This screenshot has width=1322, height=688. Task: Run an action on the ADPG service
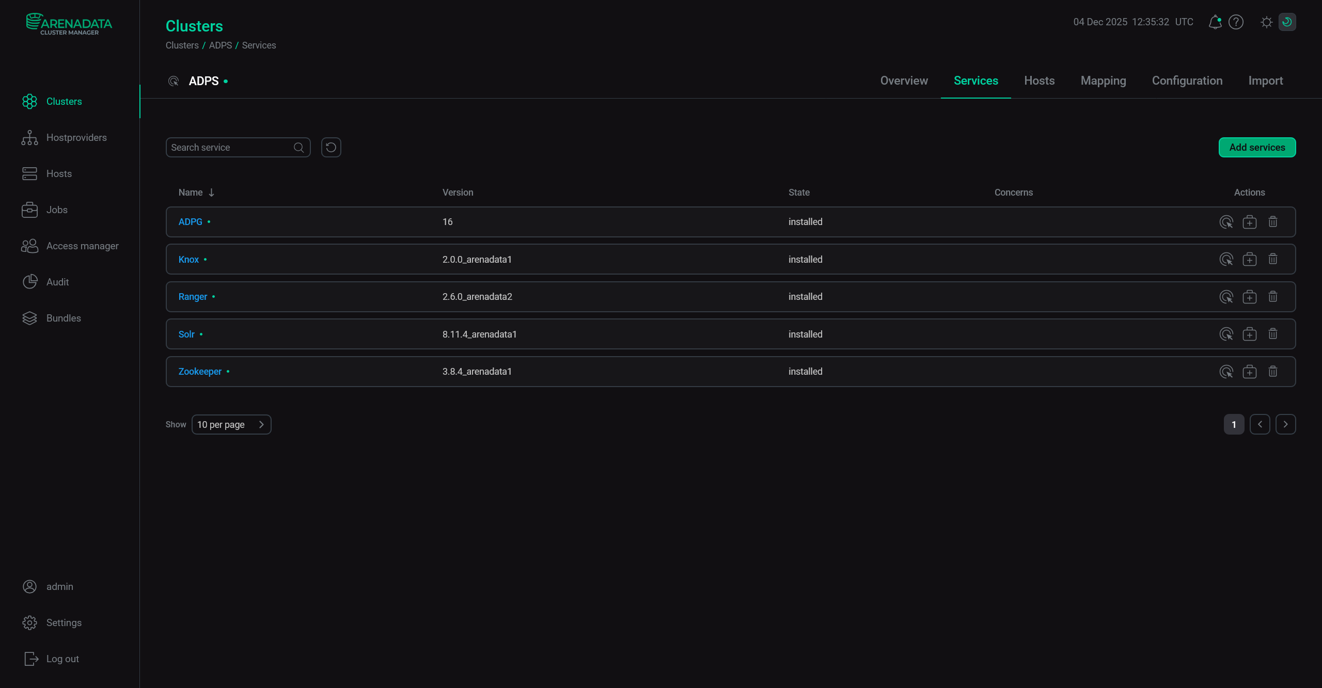point(1227,221)
